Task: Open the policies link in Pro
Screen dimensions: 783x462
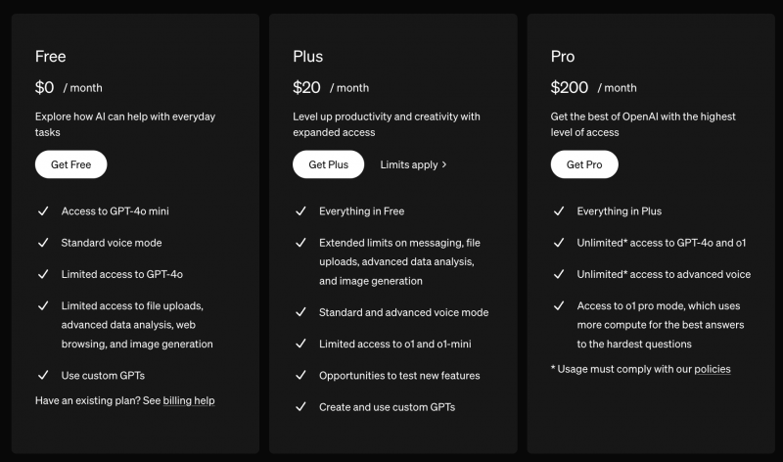Action: point(713,369)
